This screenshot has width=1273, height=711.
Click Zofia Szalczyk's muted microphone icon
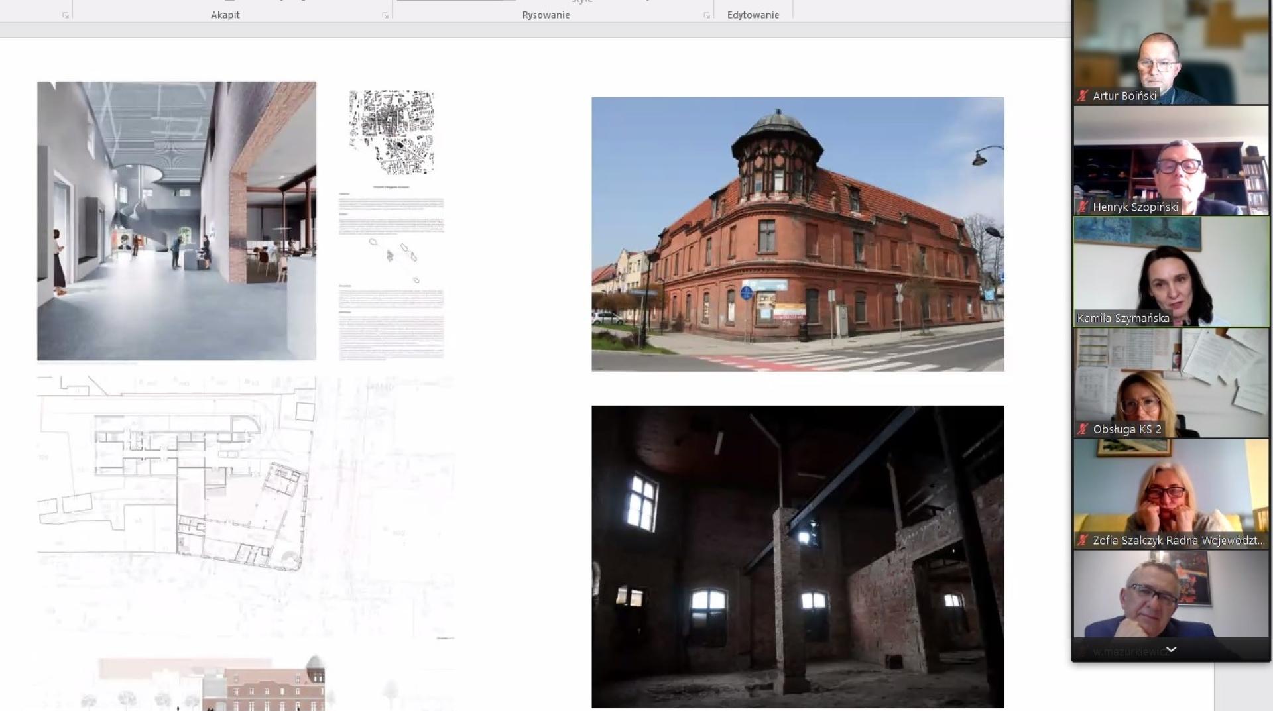[1083, 541]
